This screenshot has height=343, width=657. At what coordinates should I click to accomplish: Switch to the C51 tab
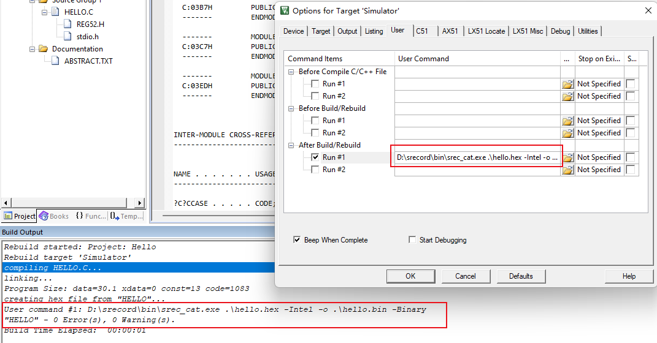coord(422,31)
